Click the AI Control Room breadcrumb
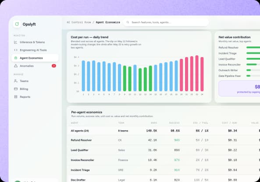The width and height of the screenshot is (260, 182). click(x=79, y=22)
